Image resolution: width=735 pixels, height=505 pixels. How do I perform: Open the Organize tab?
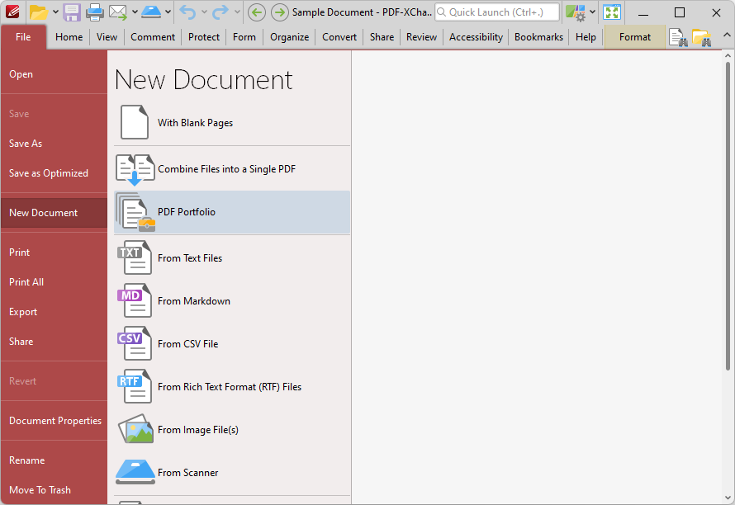[289, 37]
